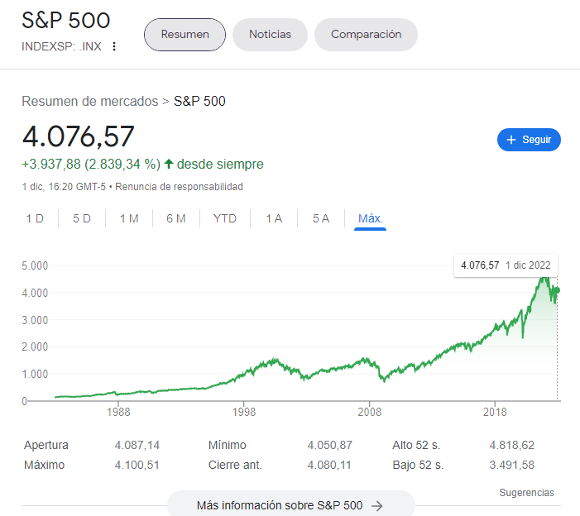580x516 pixels.
Task: Select the 1 A time range
Action: tap(274, 218)
